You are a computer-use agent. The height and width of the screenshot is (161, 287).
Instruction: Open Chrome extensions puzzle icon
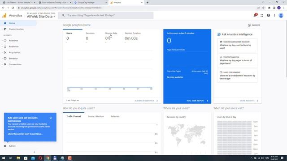269,8
